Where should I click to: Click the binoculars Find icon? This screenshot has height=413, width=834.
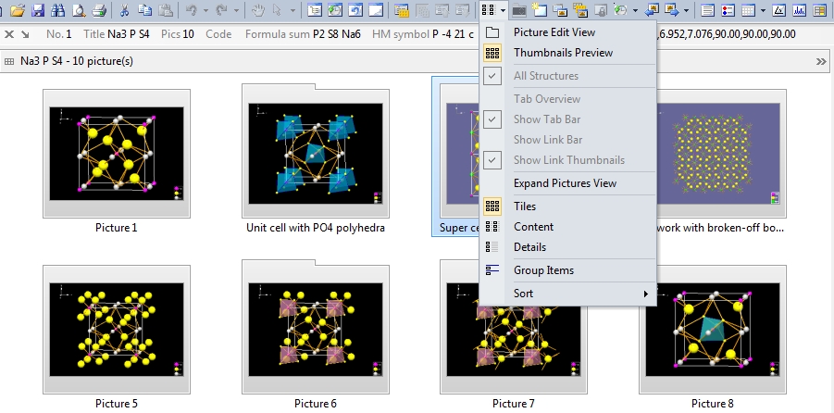[x=58, y=10]
